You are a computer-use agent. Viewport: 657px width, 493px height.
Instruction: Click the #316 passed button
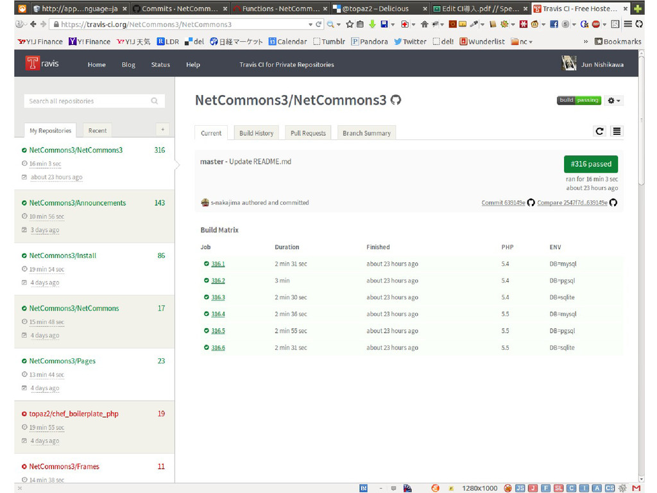591,164
